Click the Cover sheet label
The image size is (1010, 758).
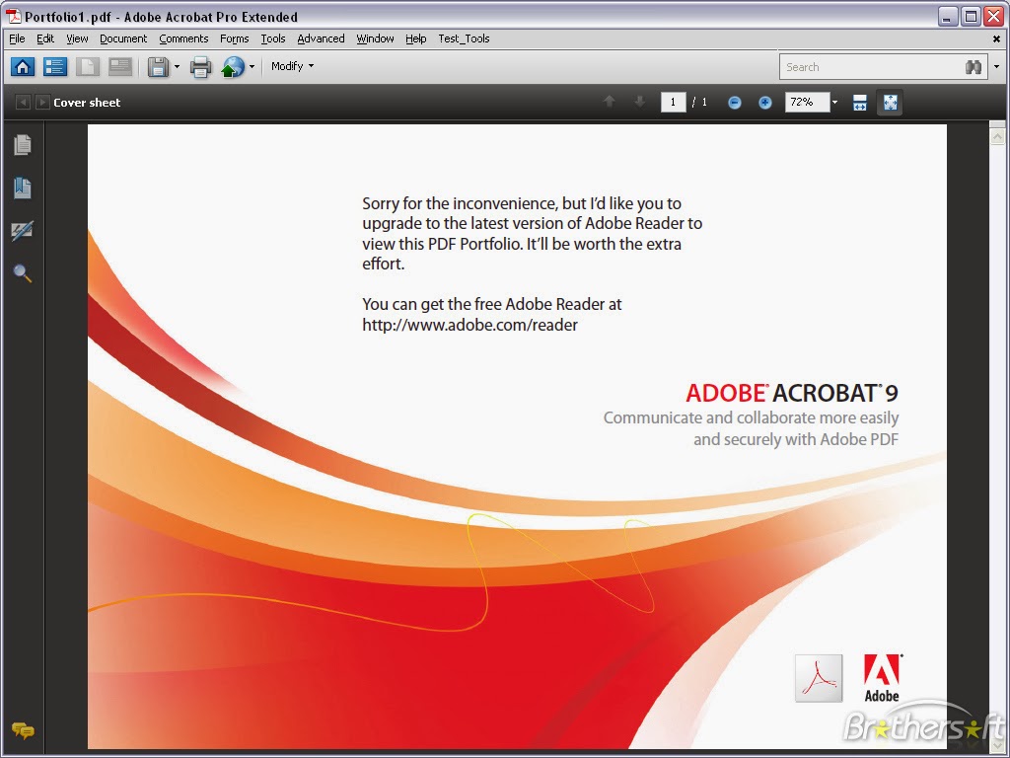87,103
